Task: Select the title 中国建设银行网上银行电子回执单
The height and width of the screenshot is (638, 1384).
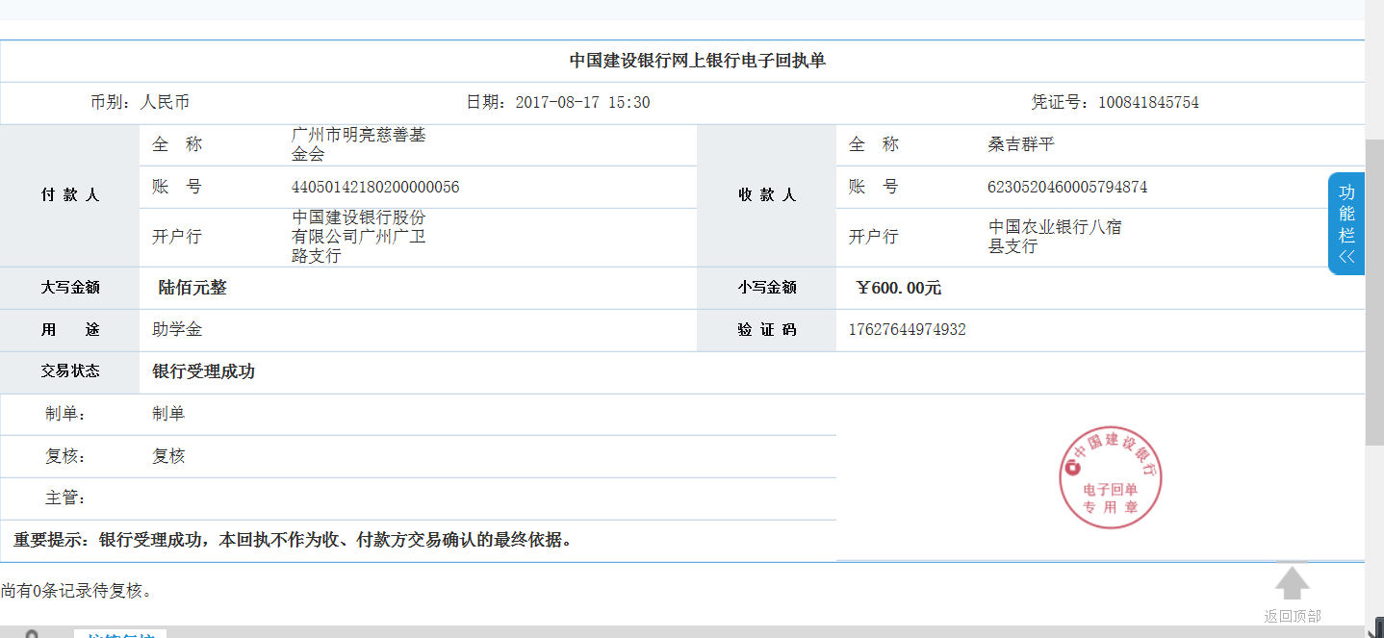Action: 698,61
